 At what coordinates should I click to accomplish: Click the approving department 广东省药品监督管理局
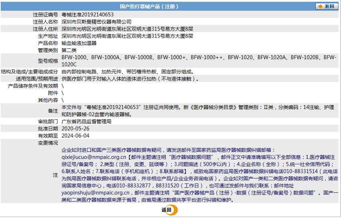click(86, 122)
